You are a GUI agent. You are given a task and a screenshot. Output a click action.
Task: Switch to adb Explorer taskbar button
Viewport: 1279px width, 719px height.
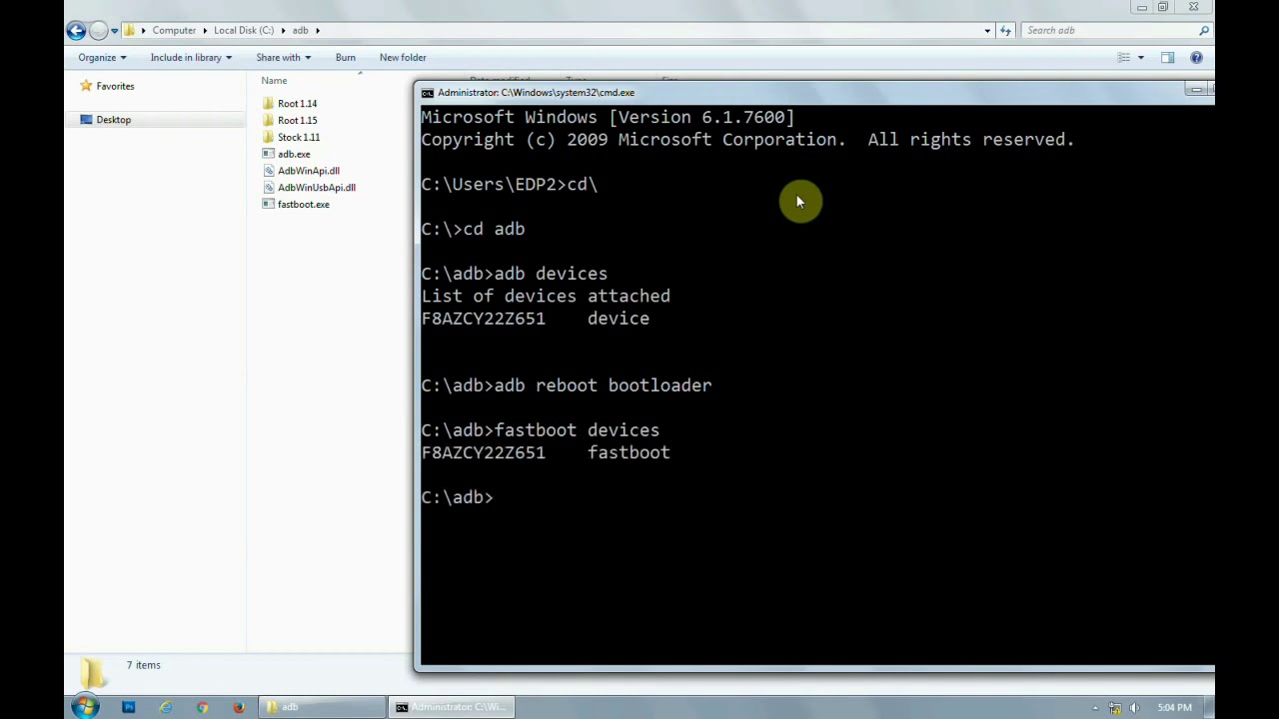pyautogui.click(x=322, y=707)
